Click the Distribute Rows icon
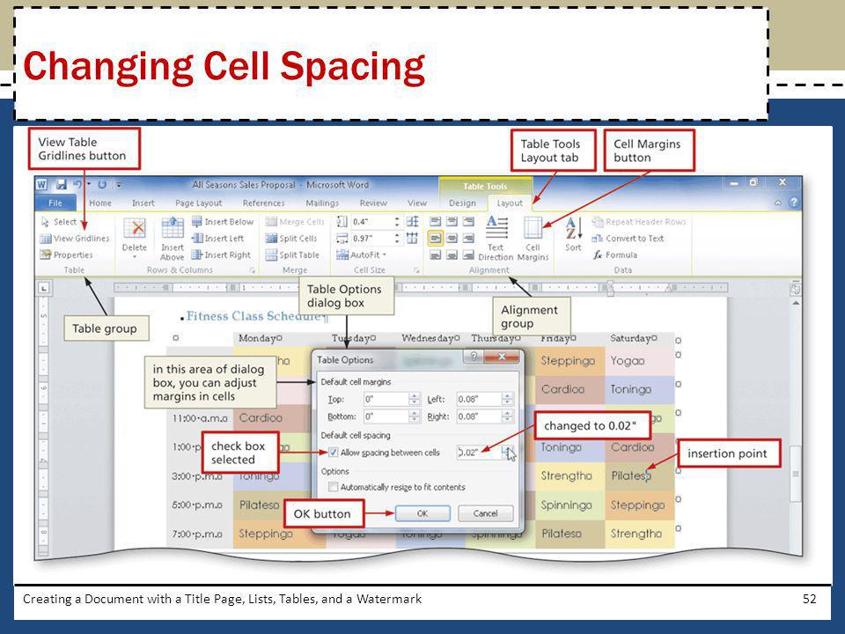 [x=412, y=222]
